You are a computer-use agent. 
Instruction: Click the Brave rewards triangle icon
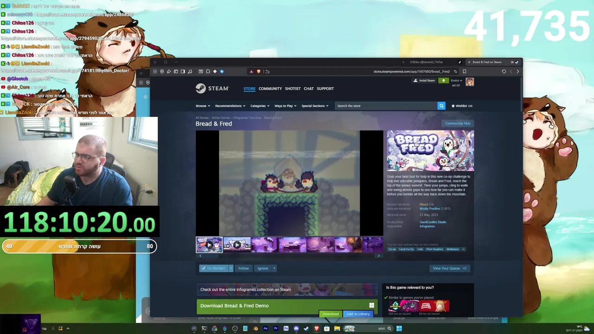point(251,71)
